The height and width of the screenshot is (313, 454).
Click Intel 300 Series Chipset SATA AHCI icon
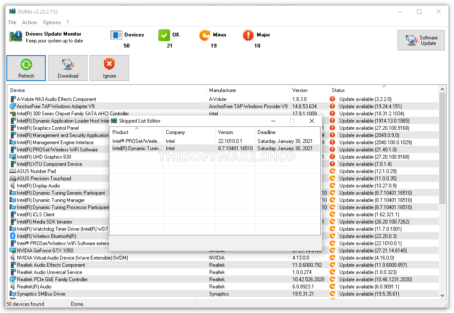coord(13,114)
